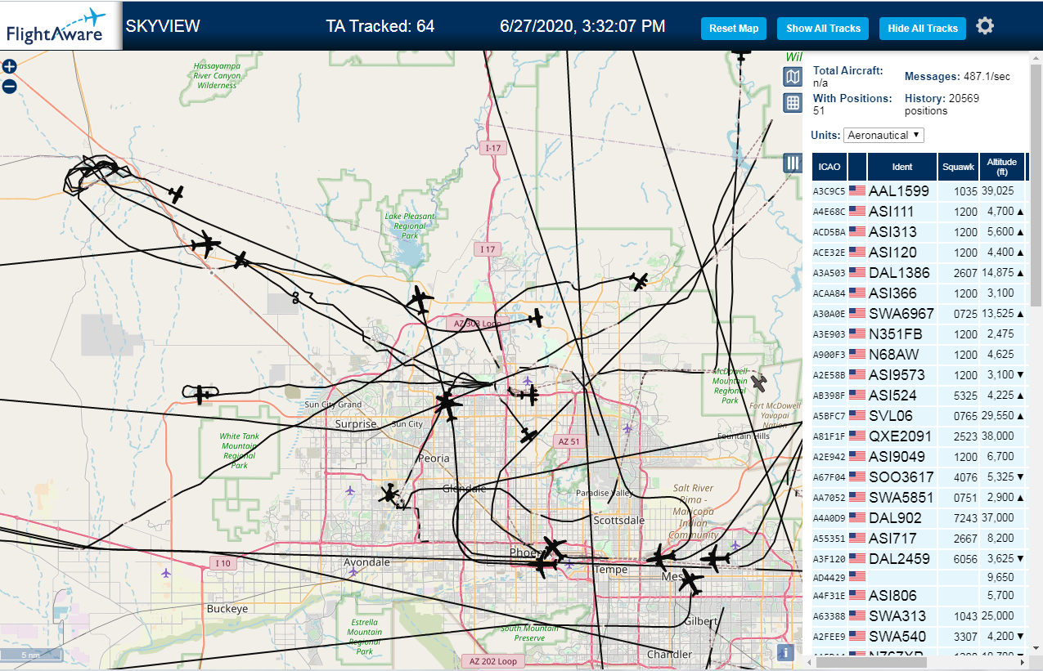1043x671 pixels.
Task: Select the small aircraft beside AZ 51 shield
Action: point(529,435)
